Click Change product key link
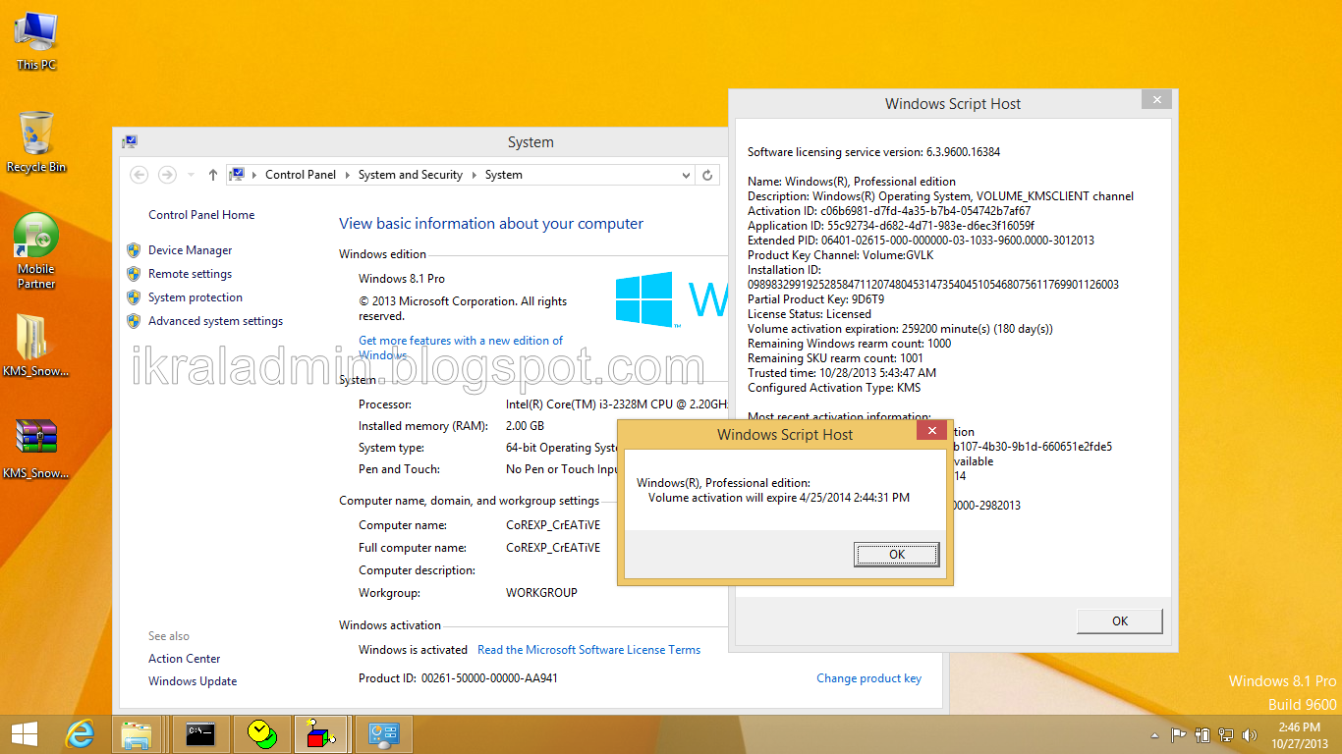This screenshot has height=754, width=1342. 868,678
